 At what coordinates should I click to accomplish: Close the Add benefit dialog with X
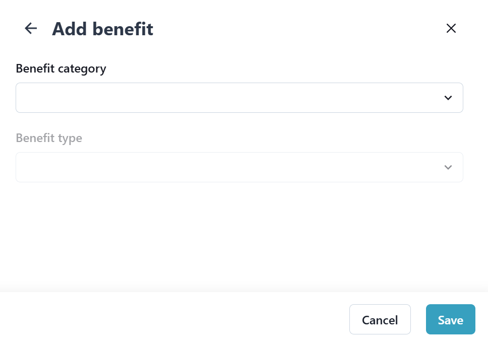tap(451, 28)
